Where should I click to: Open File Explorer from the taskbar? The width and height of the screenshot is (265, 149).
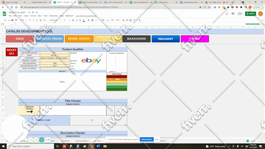point(105,146)
